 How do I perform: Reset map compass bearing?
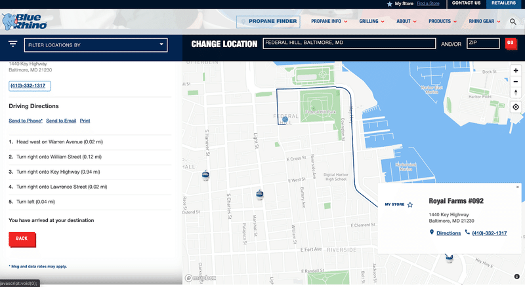pyautogui.click(x=516, y=92)
